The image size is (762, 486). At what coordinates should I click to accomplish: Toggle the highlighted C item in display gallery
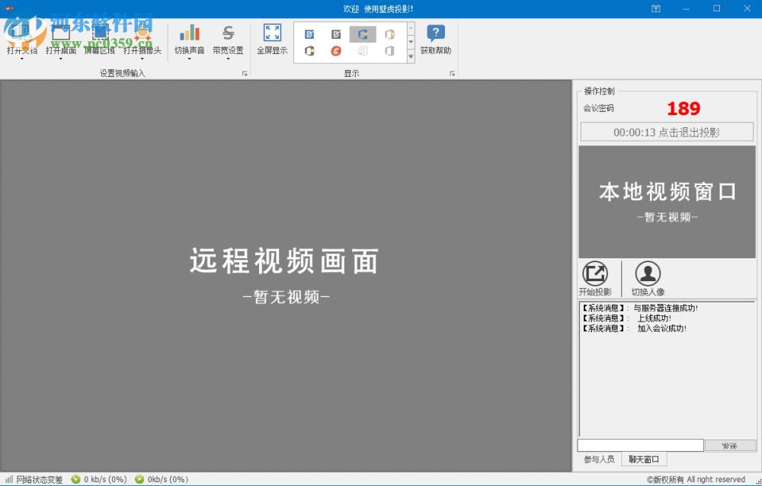(363, 34)
